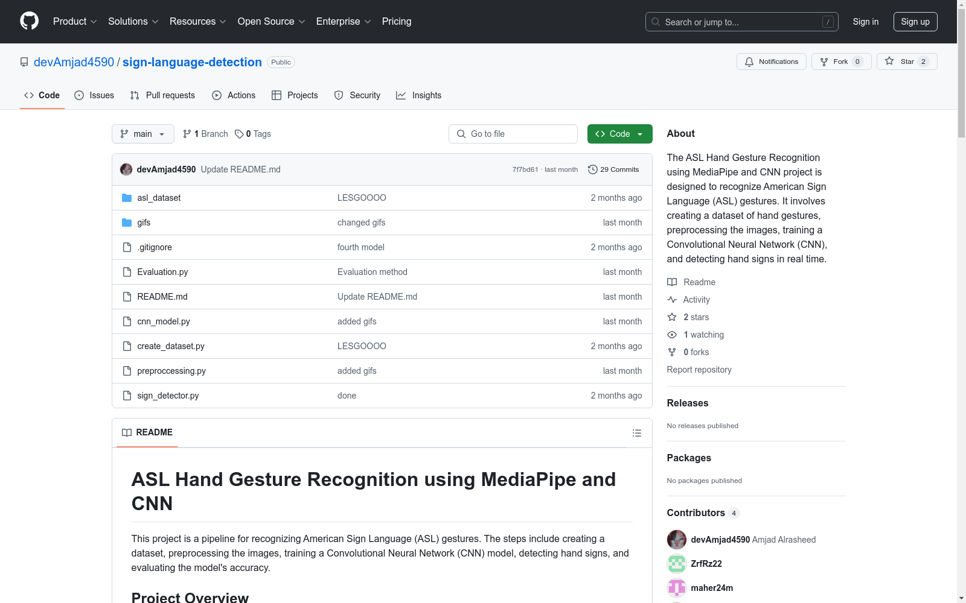Open the .gitignore file
The height and width of the screenshot is (603, 966).
click(155, 247)
